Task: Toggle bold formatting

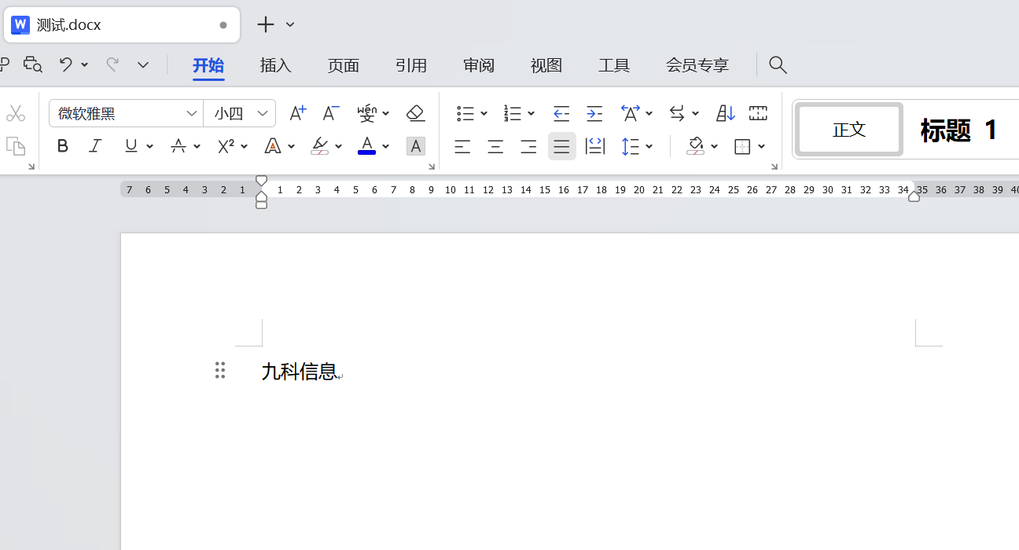Action: (x=63, y=146)
